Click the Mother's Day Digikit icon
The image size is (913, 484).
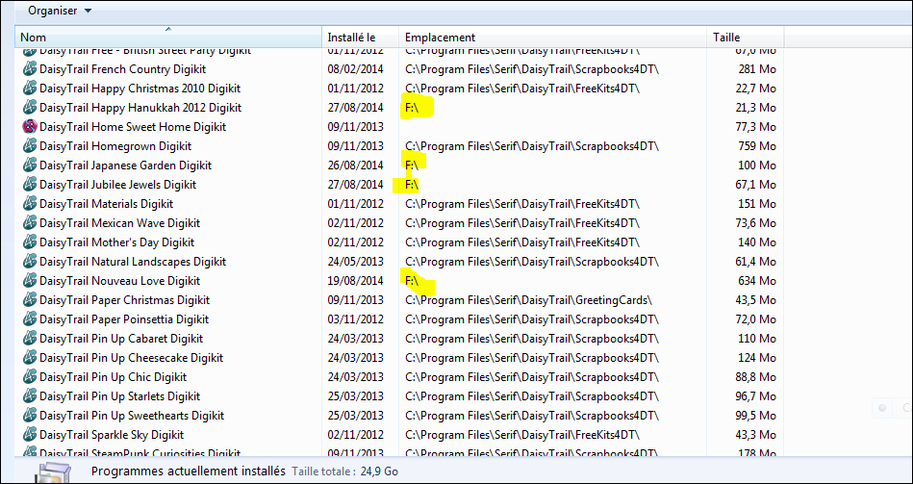point(30,242)
